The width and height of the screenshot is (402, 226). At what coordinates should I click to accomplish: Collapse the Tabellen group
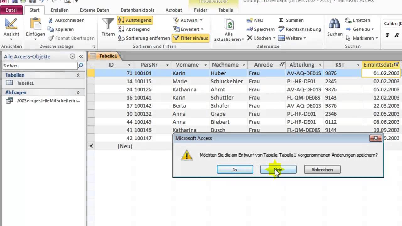[78, 75]
